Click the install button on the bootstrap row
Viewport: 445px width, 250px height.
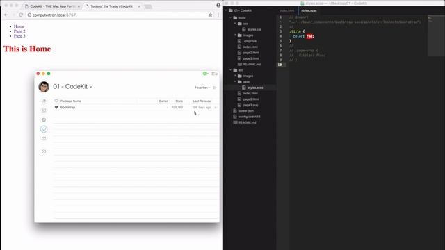(216, 108)
